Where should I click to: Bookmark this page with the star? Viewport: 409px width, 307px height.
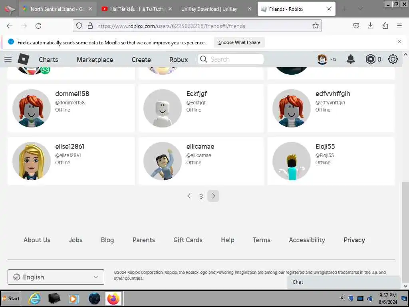(x=316, y=26)
